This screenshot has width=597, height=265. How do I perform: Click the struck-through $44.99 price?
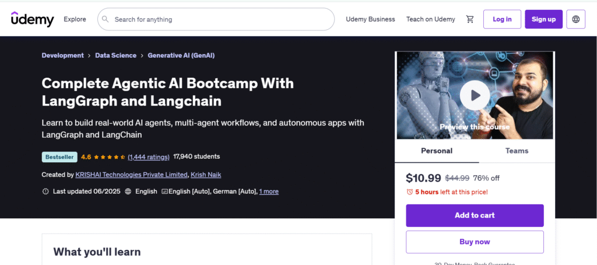tap(457, 178)
